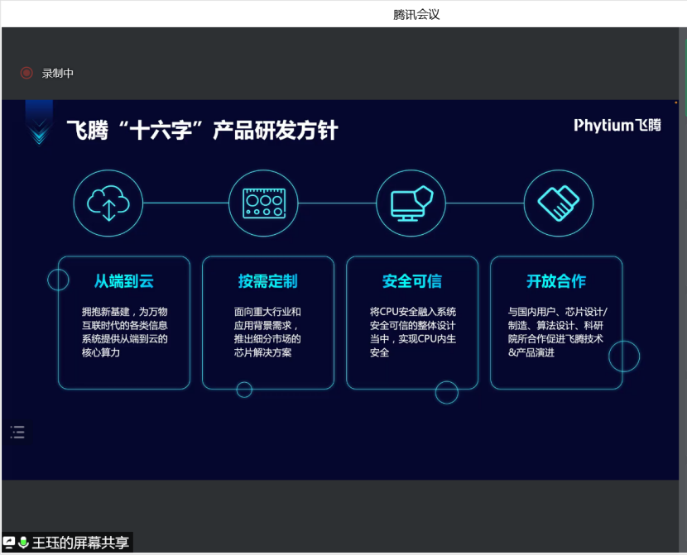Click the Phytium飞腾 logo

point(617,125)
